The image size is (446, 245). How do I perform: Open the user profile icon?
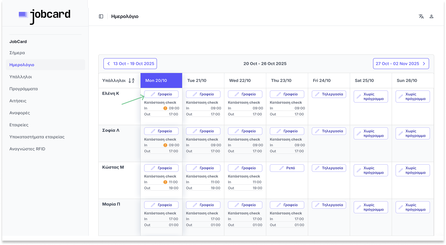tap(431, 17)
